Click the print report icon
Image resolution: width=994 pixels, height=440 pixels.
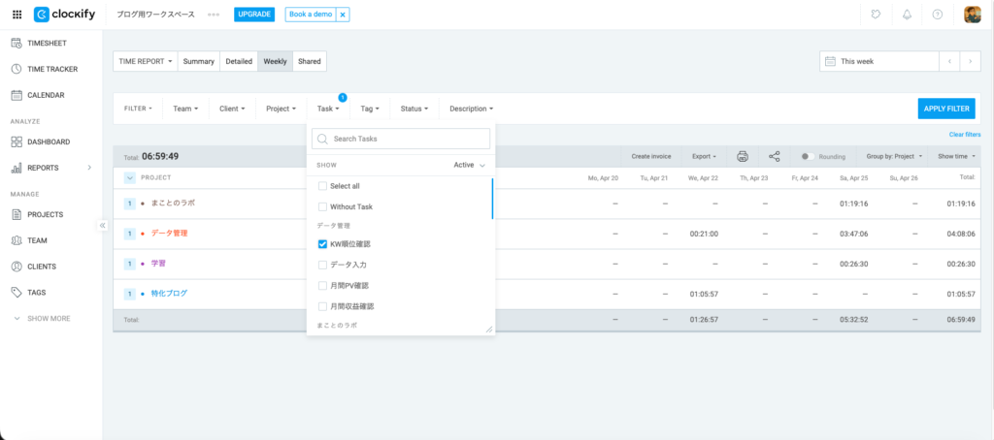click(743, 156)
